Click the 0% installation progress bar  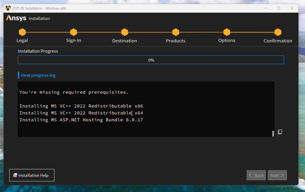coord(151,60)
